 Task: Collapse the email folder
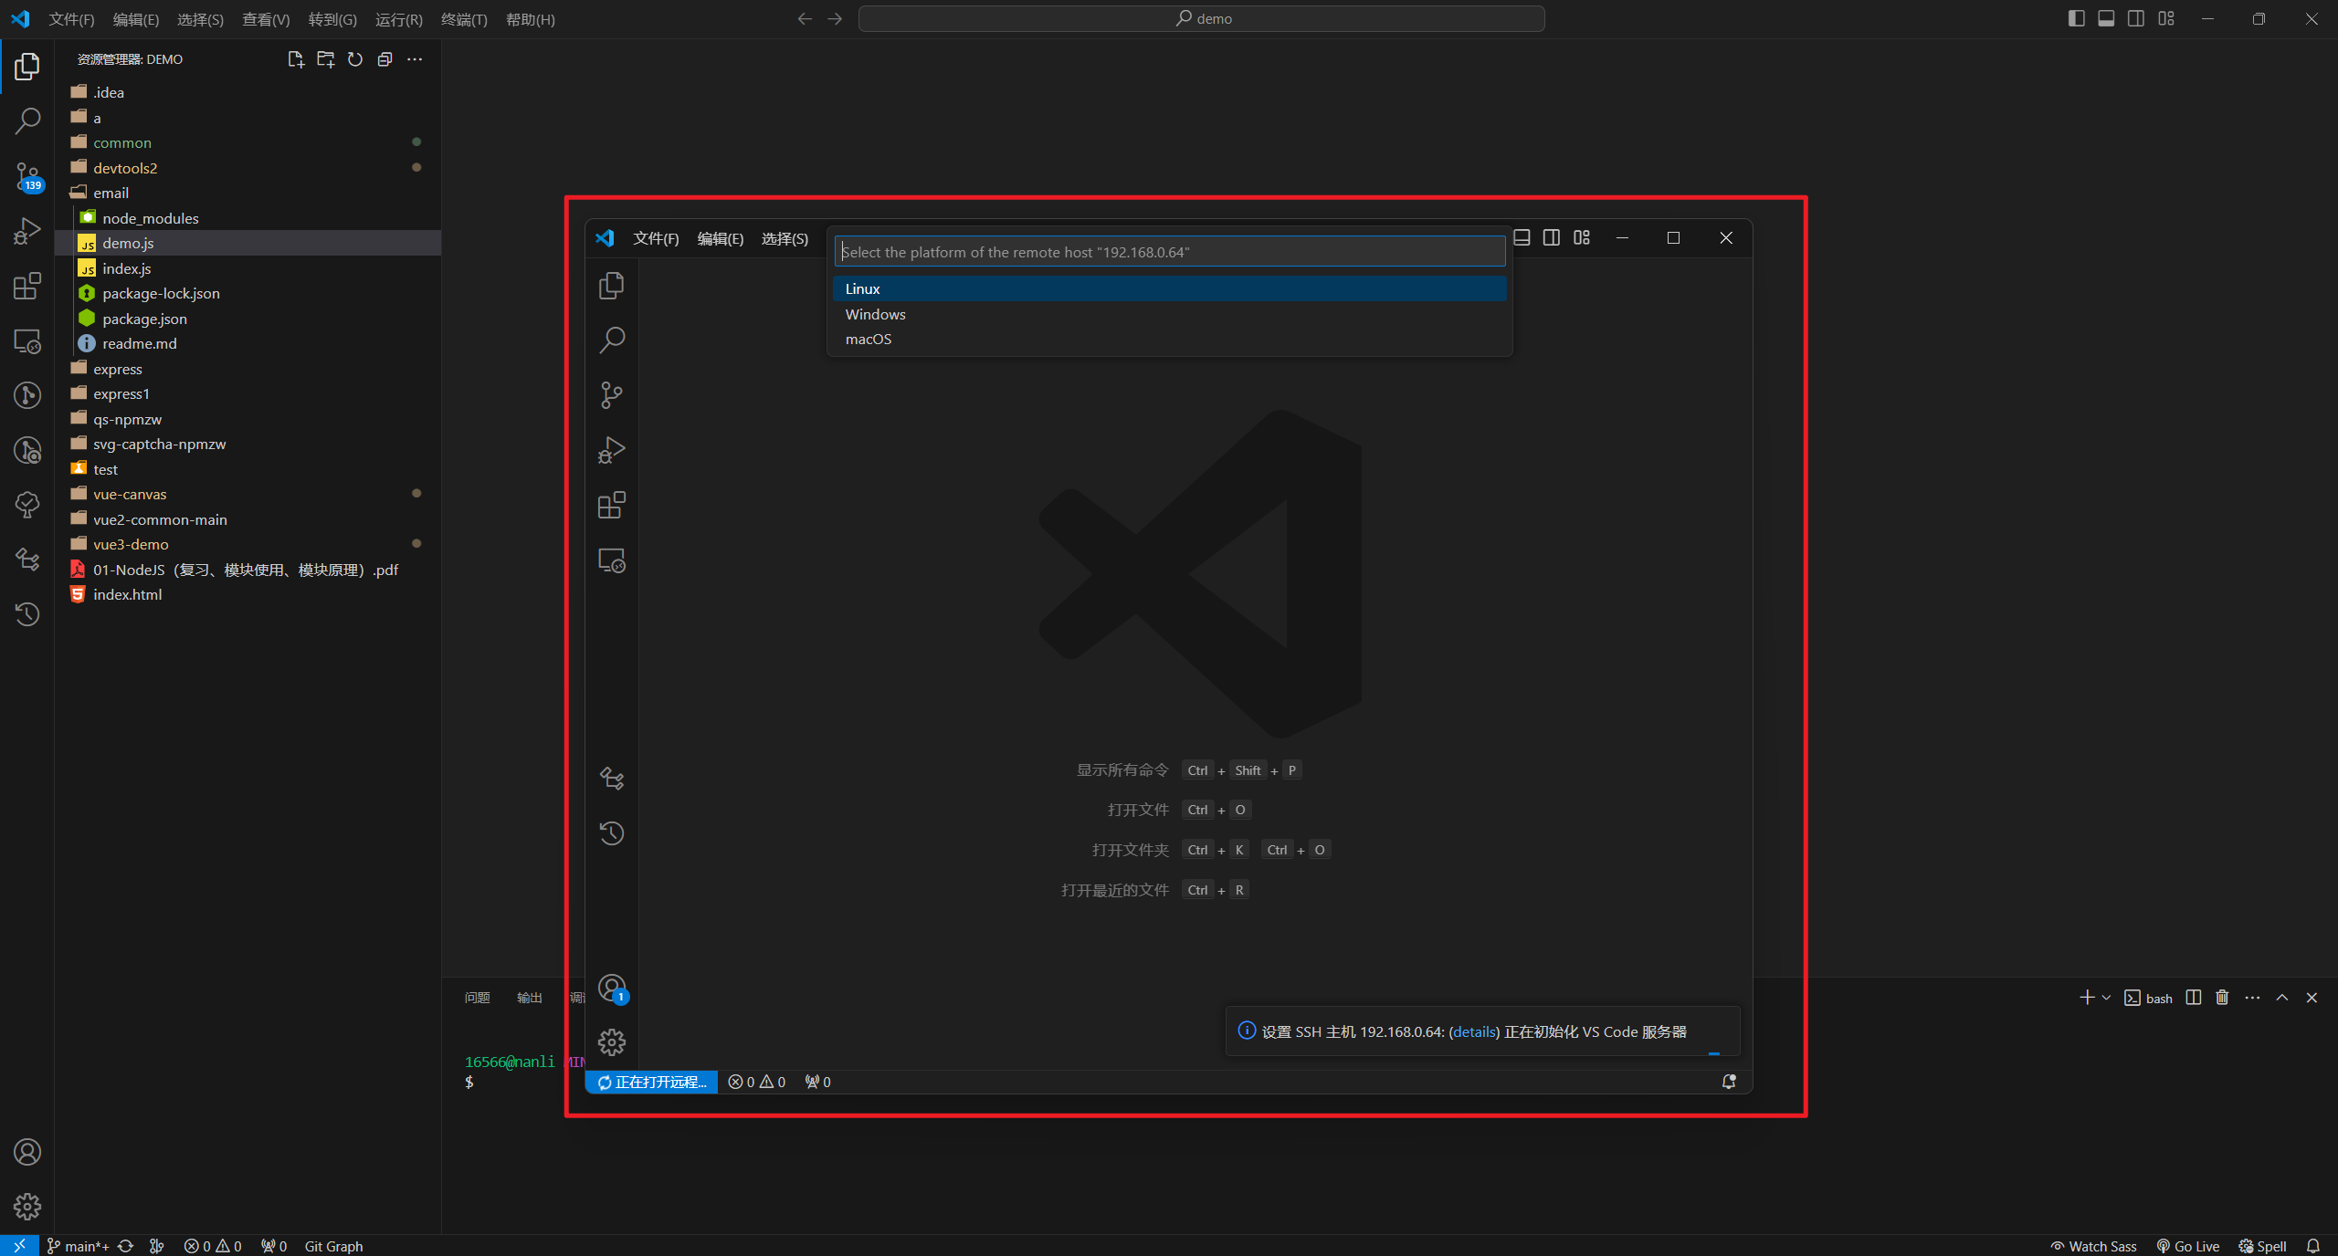(x=111, y=193)
